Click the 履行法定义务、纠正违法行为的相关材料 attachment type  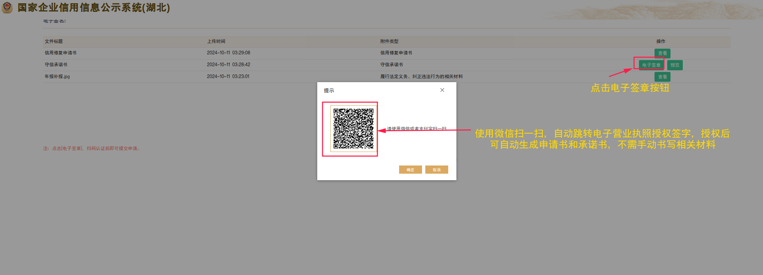(422, 76)
